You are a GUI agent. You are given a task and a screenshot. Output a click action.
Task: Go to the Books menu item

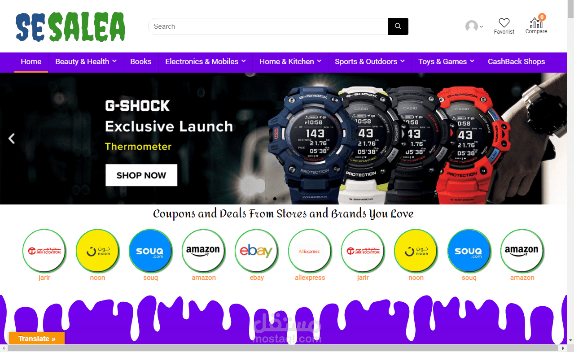[x=140, y=62]
